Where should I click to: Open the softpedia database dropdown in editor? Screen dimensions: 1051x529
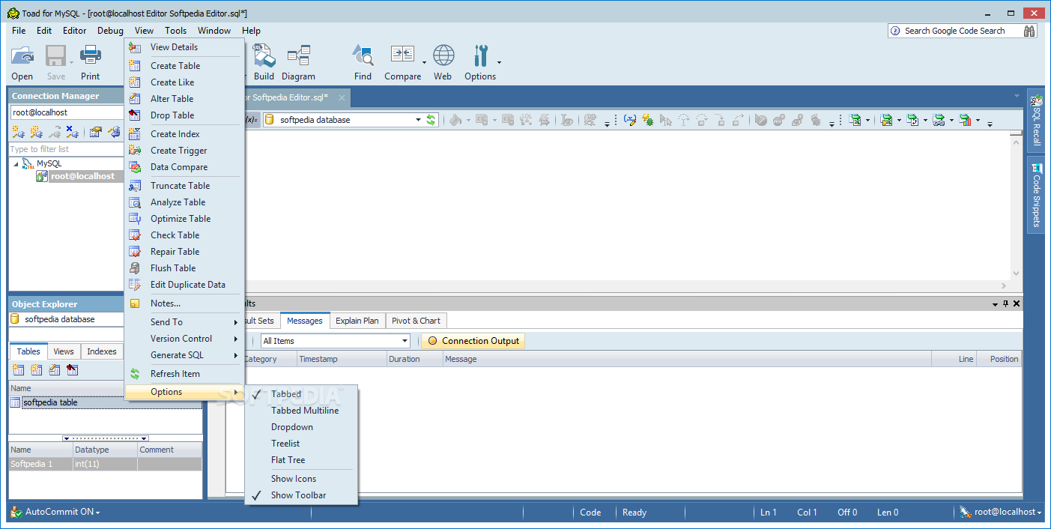tap(419, 120)
